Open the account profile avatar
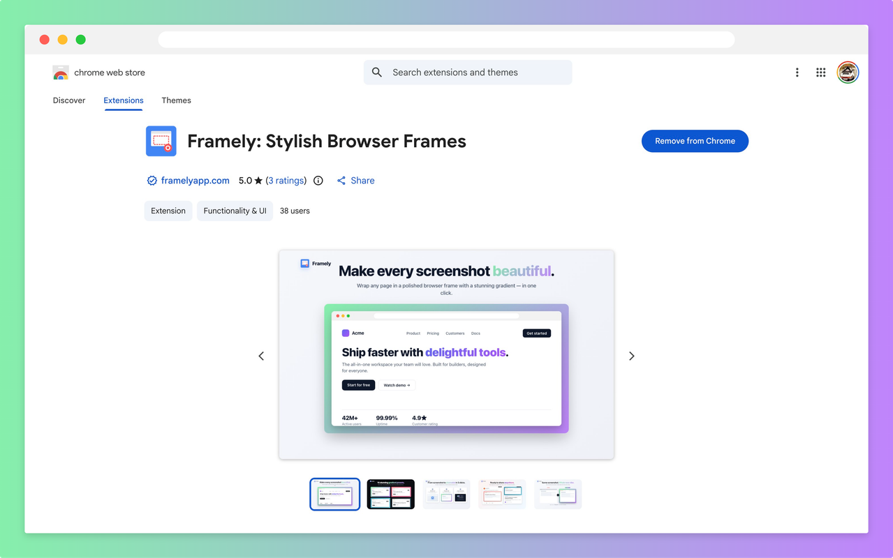This screenshot has height=558, width=893. pyautogui.click(x=848, y=73)
